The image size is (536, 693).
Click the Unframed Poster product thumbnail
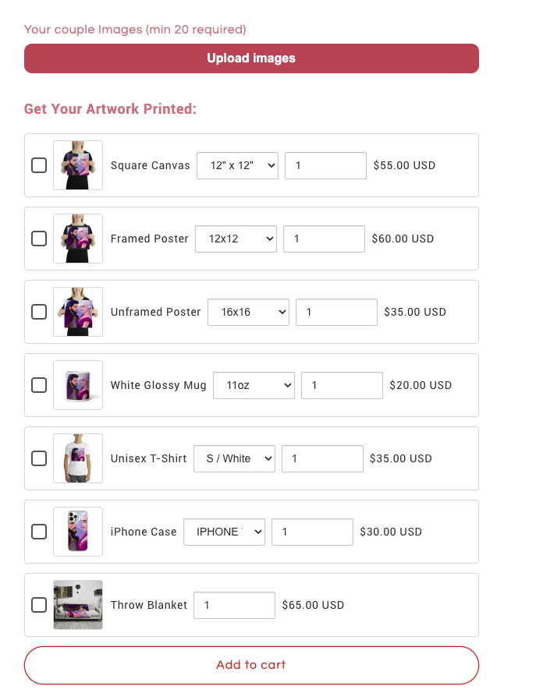(78, 312)
